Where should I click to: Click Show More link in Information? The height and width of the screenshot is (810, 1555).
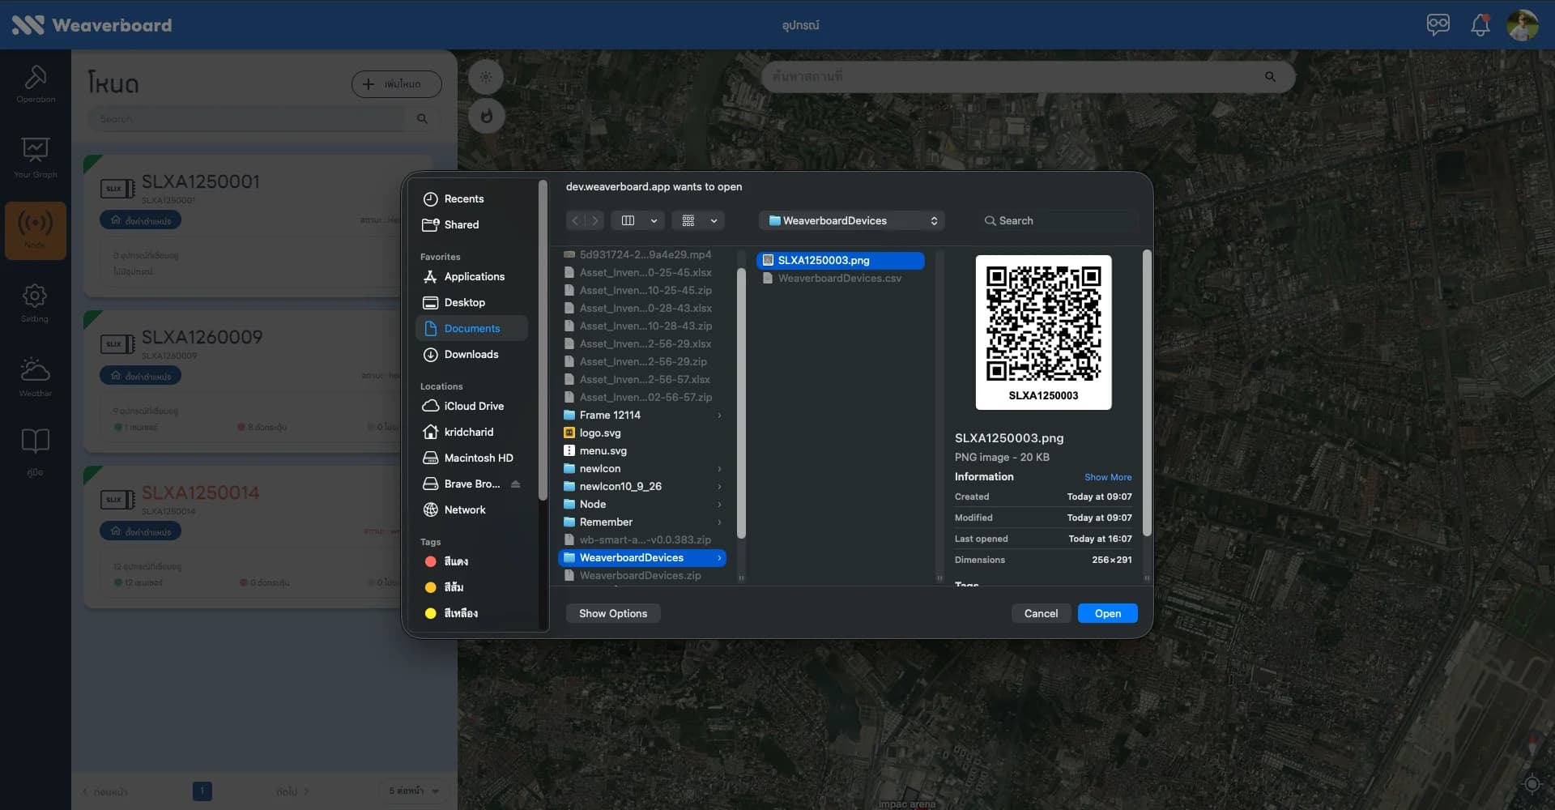[1108, 477]
